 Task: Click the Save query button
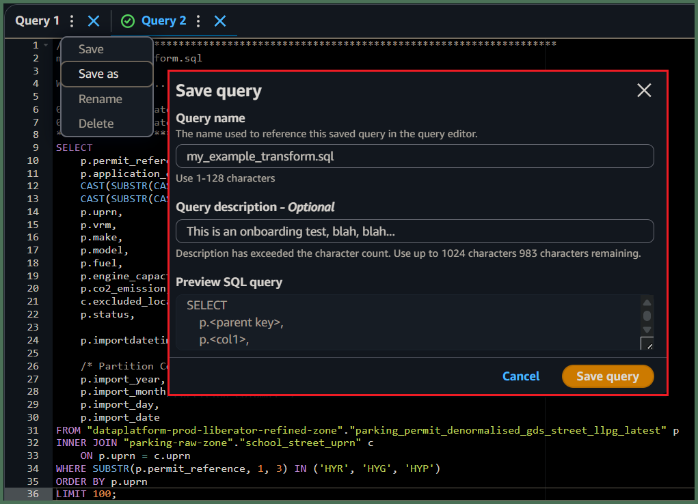[608, 376]
